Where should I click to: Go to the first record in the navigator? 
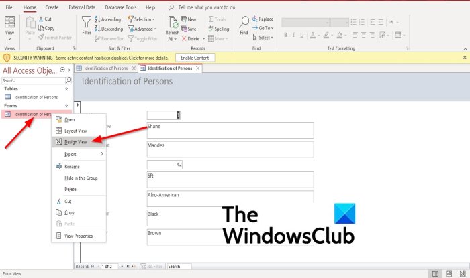(x=93, y=267)
